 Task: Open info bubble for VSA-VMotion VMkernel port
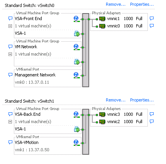10,142
